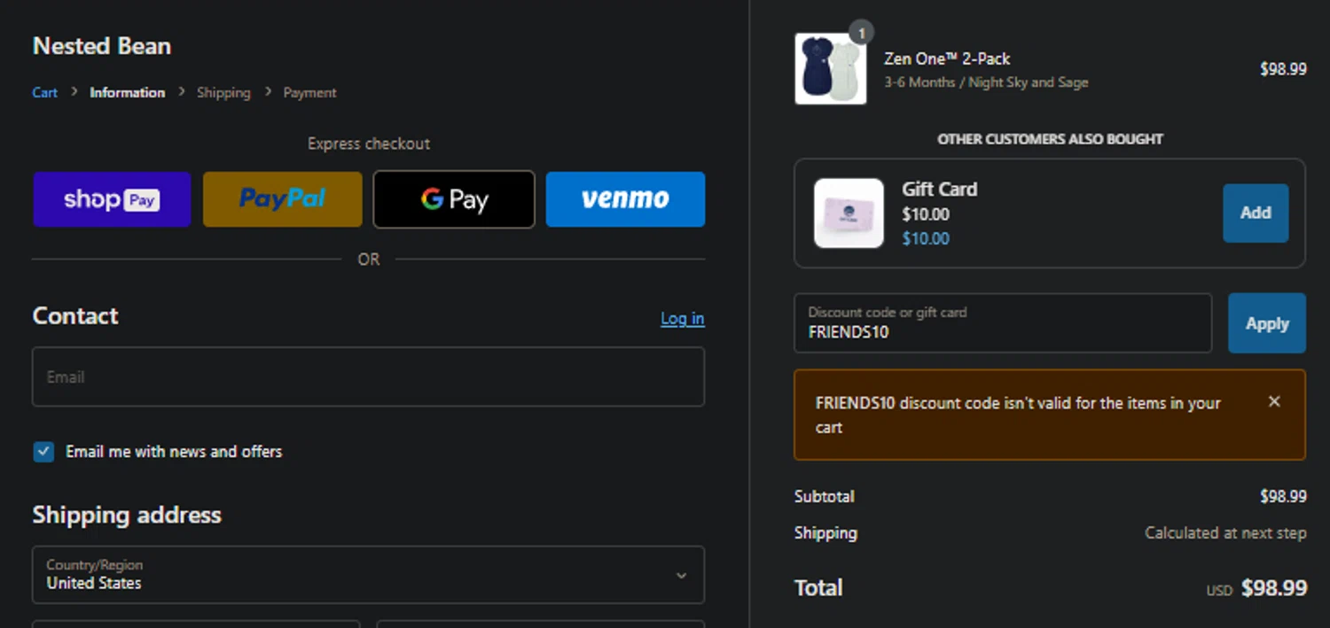Pay with Shop Pay express checkout
Screen dimensions: 1330x628
tap(112, 199)
